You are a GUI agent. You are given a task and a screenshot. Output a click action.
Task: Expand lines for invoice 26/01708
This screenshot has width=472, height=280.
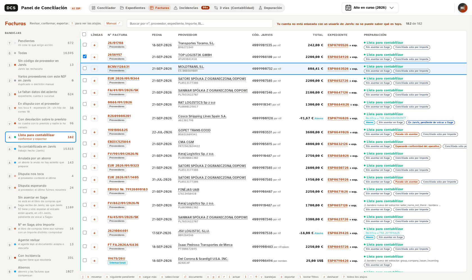click(x=94, y=45)
